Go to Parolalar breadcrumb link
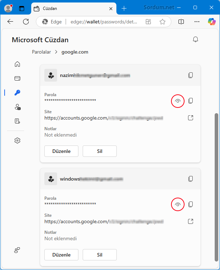Viewport: 220px width, 270px height. [x=42, y=52]
